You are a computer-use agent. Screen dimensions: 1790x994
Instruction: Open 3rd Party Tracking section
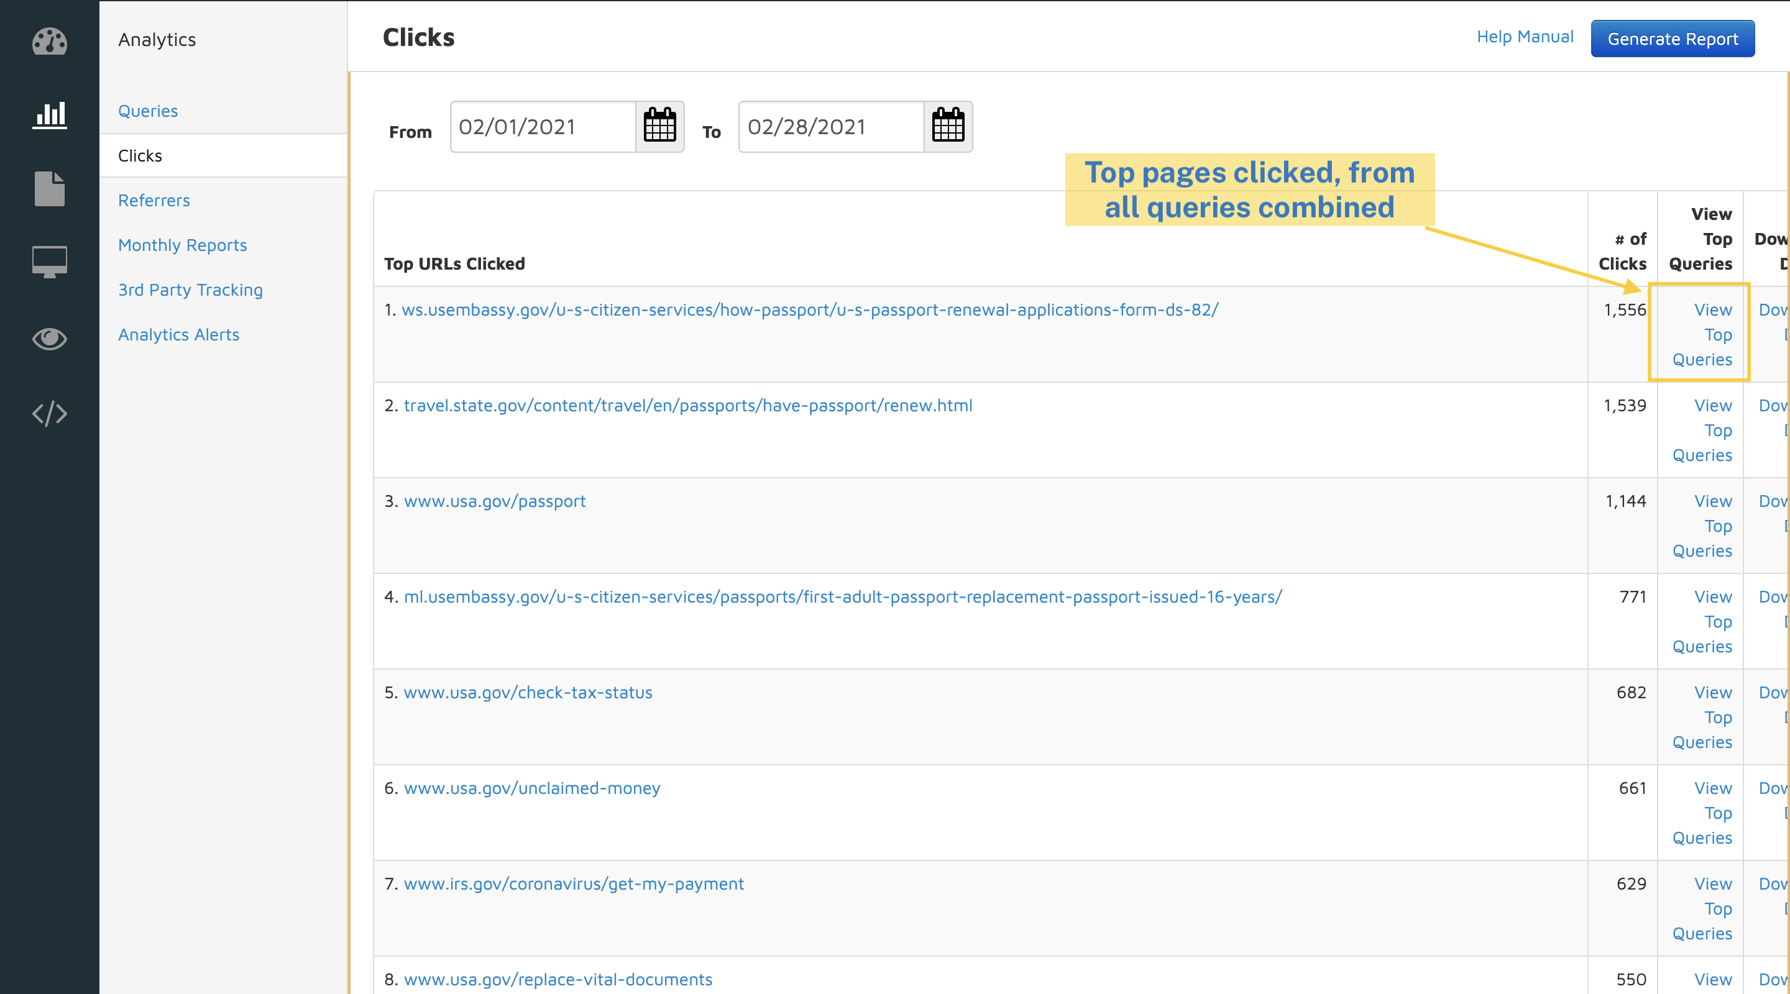(x=190, y=290)
